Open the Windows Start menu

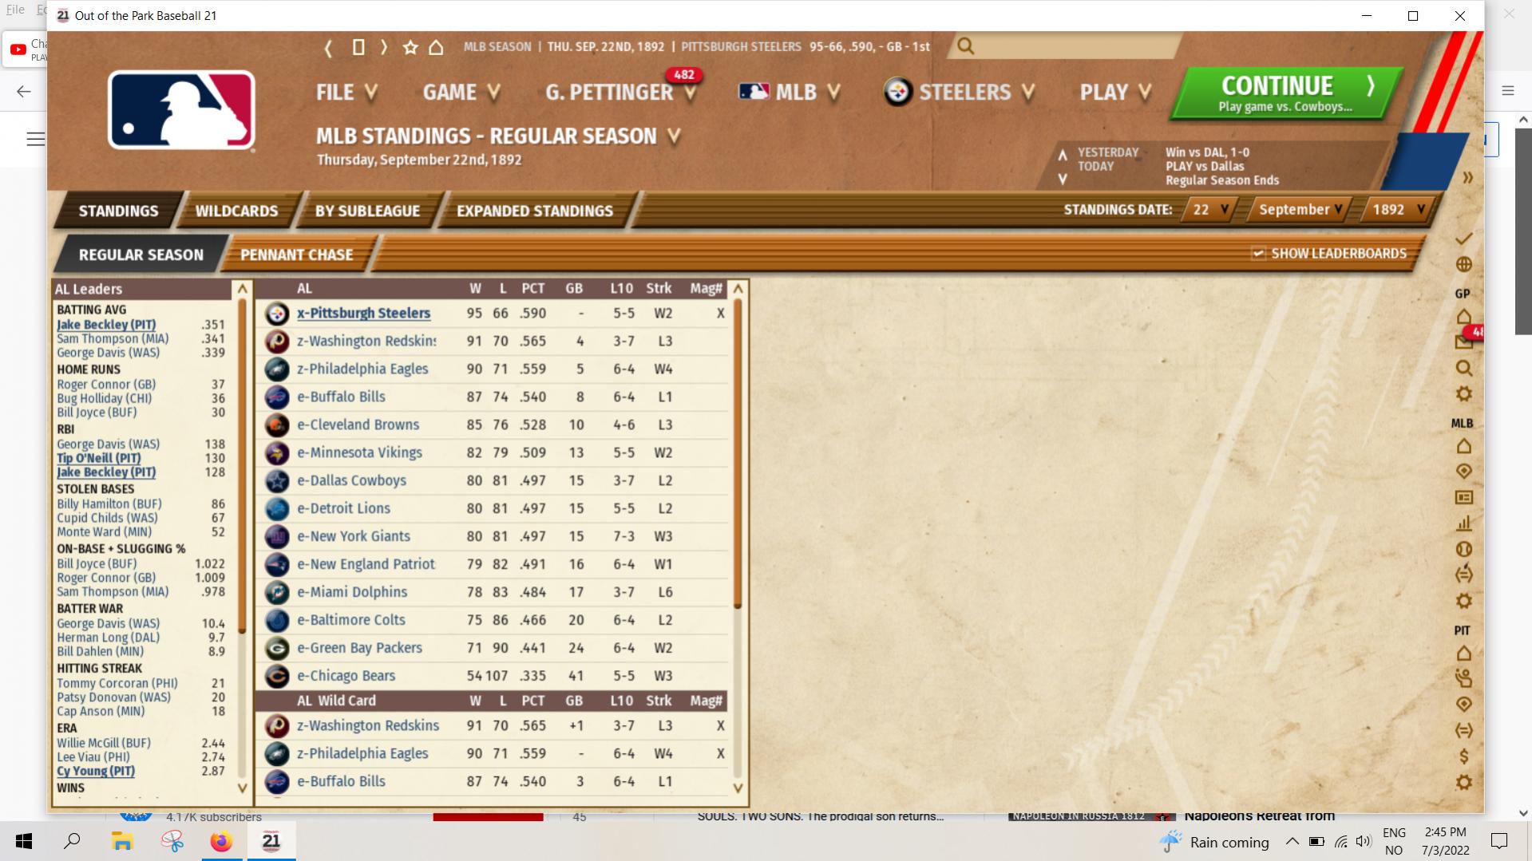coord(24,842)
